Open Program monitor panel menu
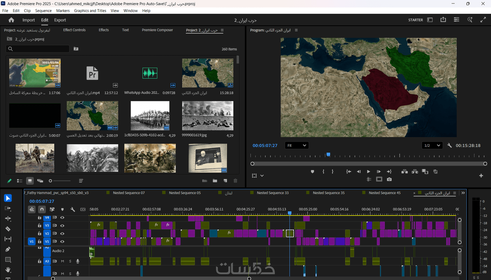Screen dimensions: 491x280 click(296, 30)
